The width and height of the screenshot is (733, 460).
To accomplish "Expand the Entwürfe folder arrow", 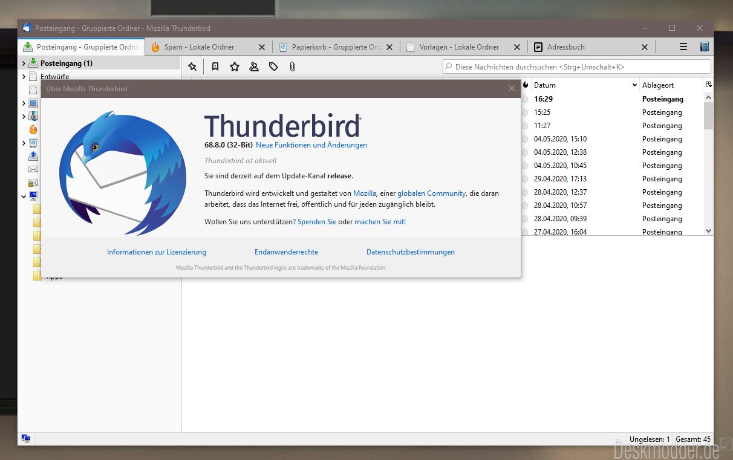I will pyautogui.click(x=24, y=76).
